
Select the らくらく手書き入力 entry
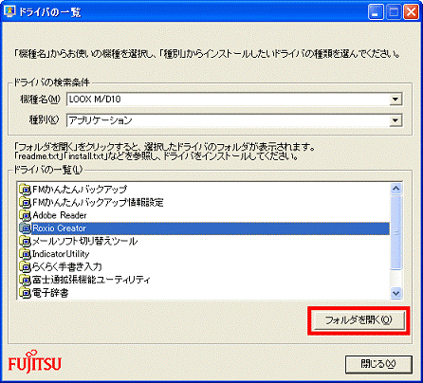click(67, 267)
